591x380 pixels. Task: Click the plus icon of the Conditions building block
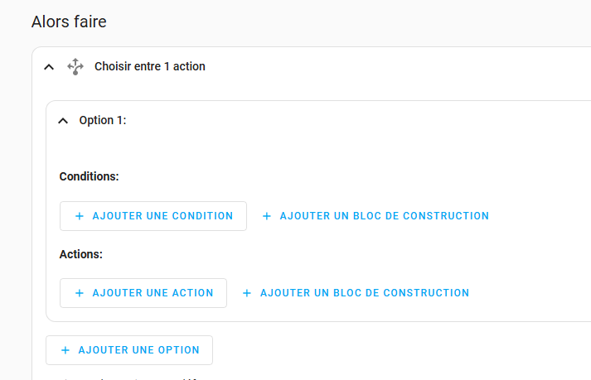(x=267, y=216)
